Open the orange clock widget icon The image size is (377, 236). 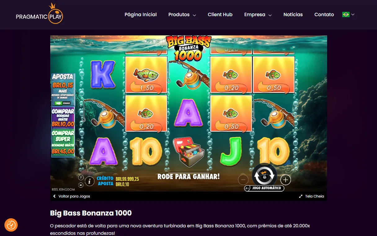point(11,225)
